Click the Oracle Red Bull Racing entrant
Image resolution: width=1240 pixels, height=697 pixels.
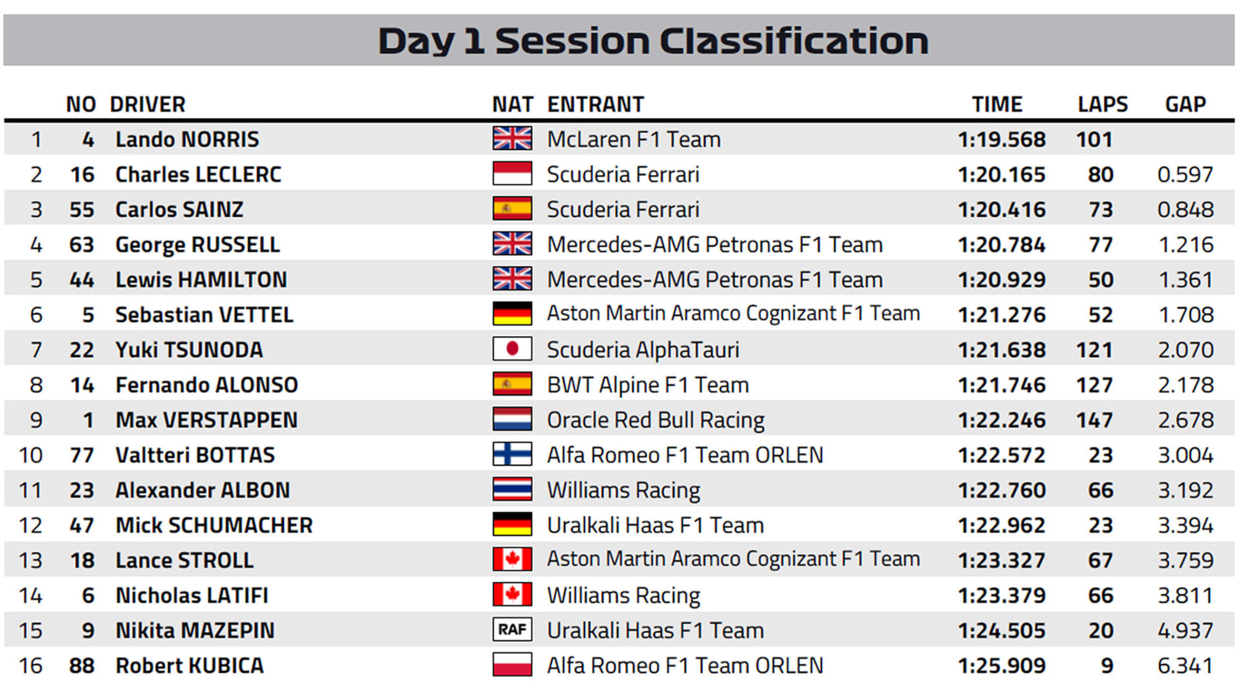tap(655, 420)
